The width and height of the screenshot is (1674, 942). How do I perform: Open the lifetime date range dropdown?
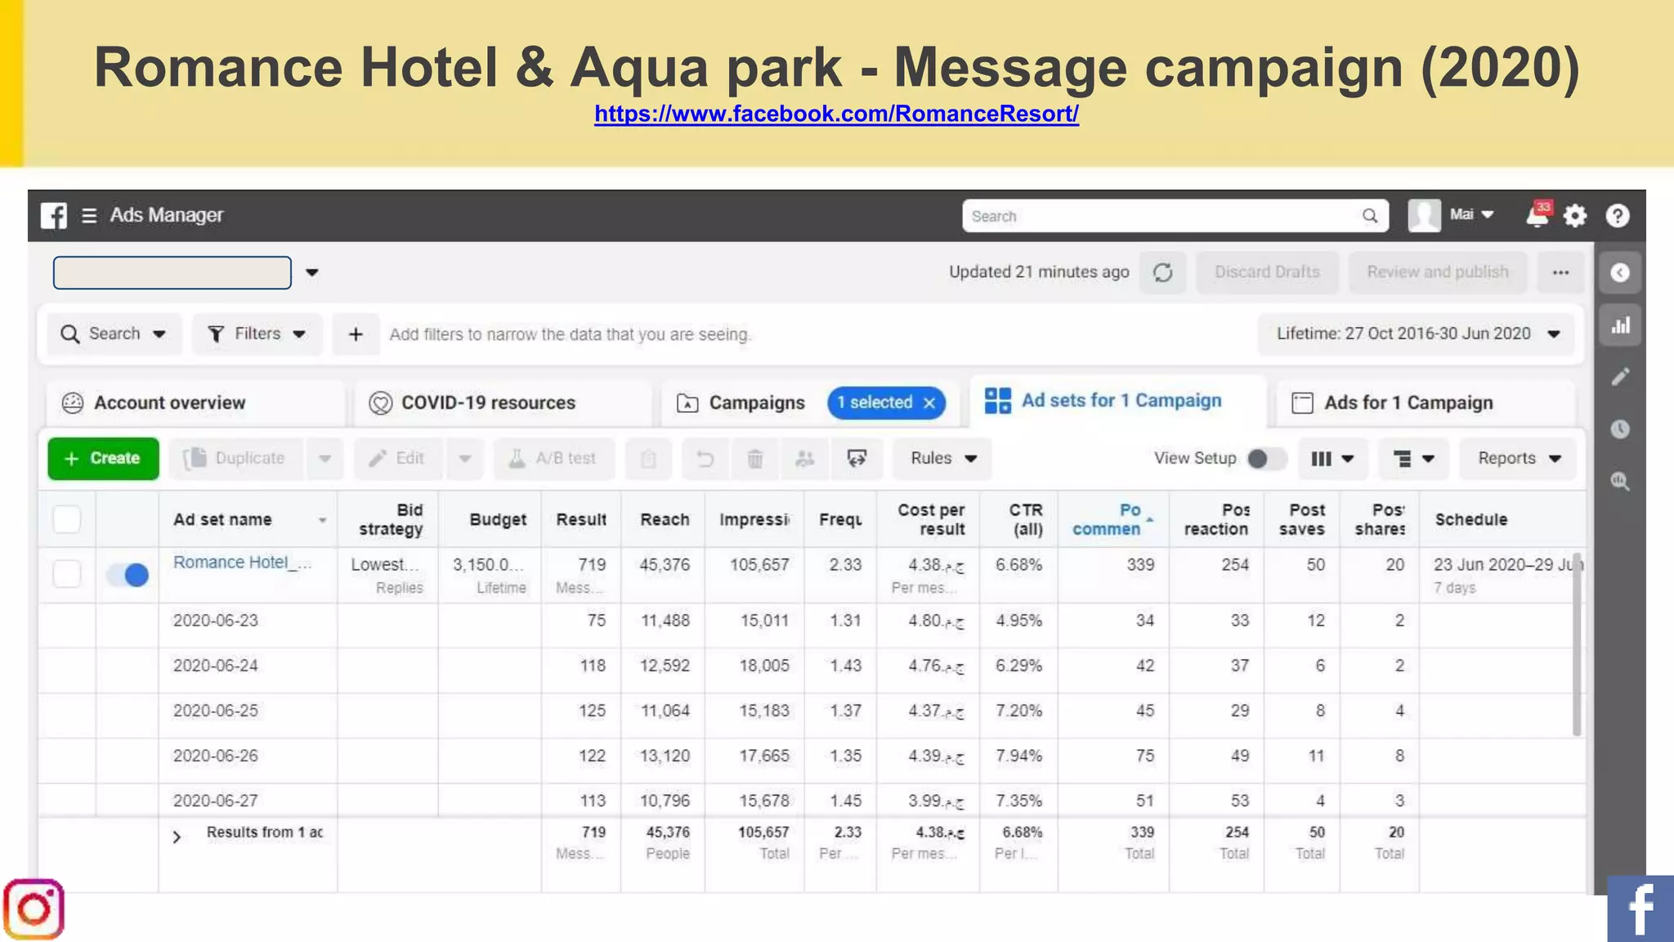click(x=1417, y=334)
